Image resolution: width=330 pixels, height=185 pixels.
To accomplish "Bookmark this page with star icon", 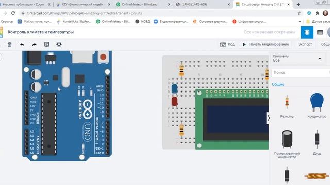I will click(299, 13).
